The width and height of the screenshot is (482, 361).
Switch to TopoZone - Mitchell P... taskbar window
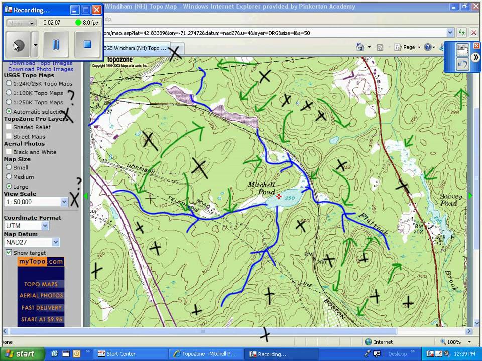point(206,354)
